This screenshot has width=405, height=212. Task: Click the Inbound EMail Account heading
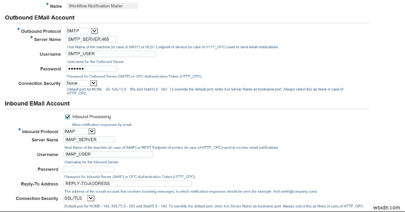coord(37,103)
